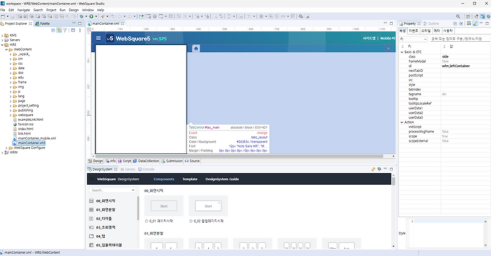The width and height of the screenshot is (491, 256).
Task: Click the Debug bug toolbar icon
Action: pos(81,16)
